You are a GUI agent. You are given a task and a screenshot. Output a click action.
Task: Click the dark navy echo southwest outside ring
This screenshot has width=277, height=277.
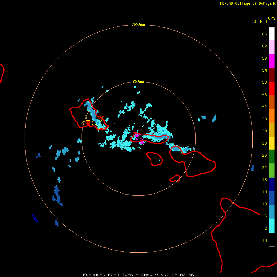(35, 218)
